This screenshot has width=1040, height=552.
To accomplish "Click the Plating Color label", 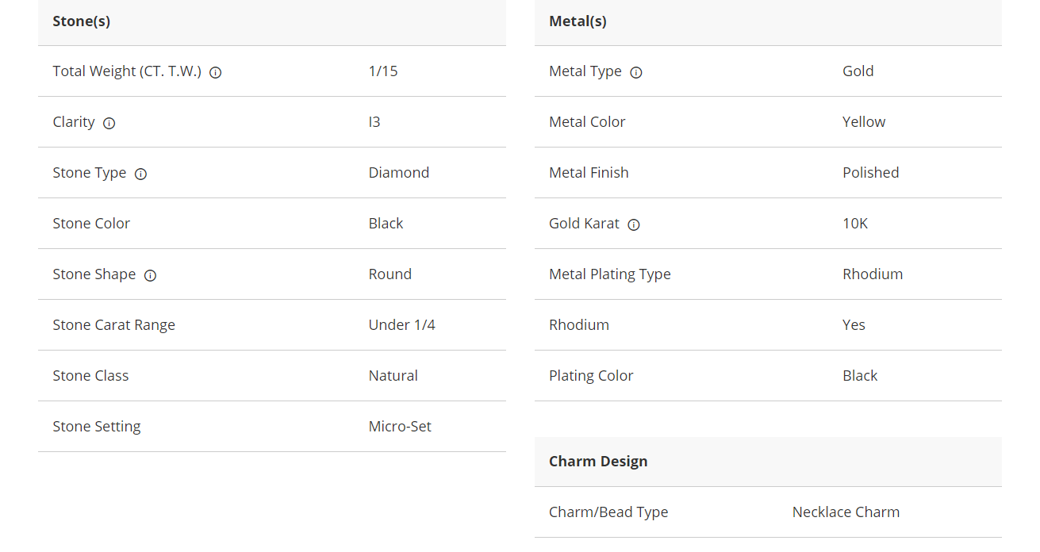I will pyautogui.click(x=591, y=376).
